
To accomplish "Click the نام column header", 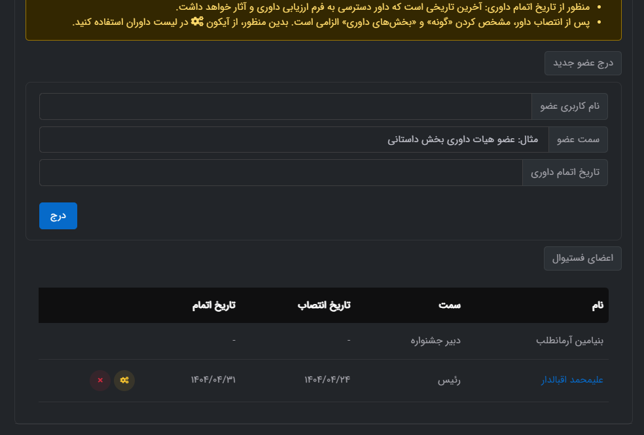I will coord(596,305).
